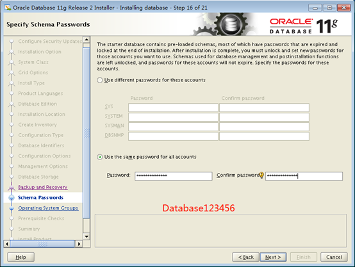This screenshot has height=267, width=355.
Task: Maximize the Oracle installer window
Action: click(x=329, y=8)
